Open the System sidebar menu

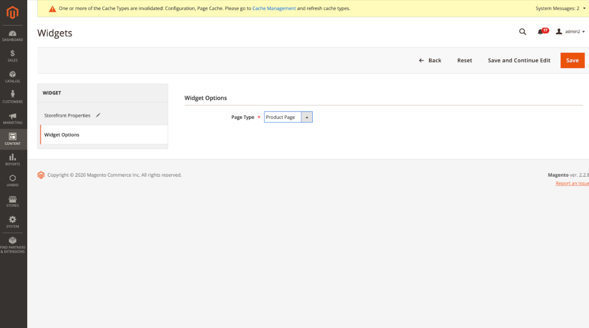(x=13, y=222)
